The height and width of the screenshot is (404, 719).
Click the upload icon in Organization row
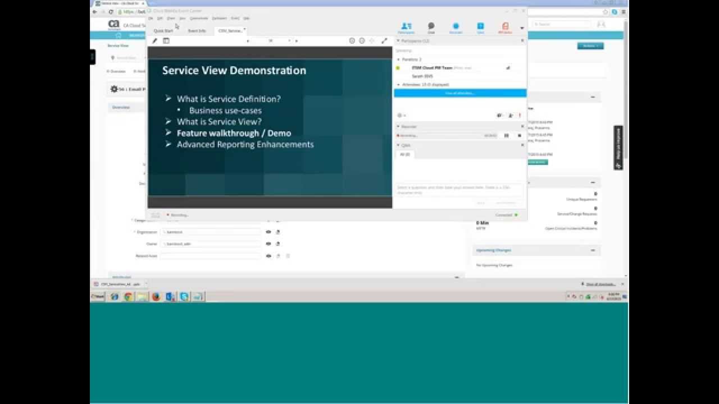coord(277,232)
